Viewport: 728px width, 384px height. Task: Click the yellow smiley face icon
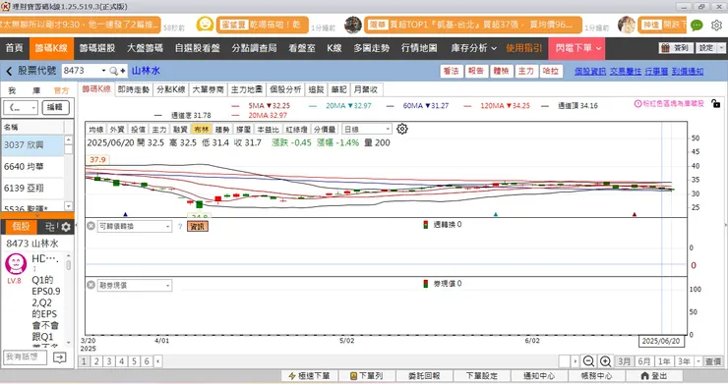pos(205,25)
